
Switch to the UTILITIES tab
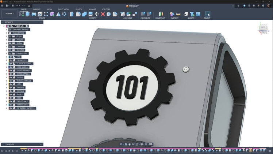pos(106,9)
